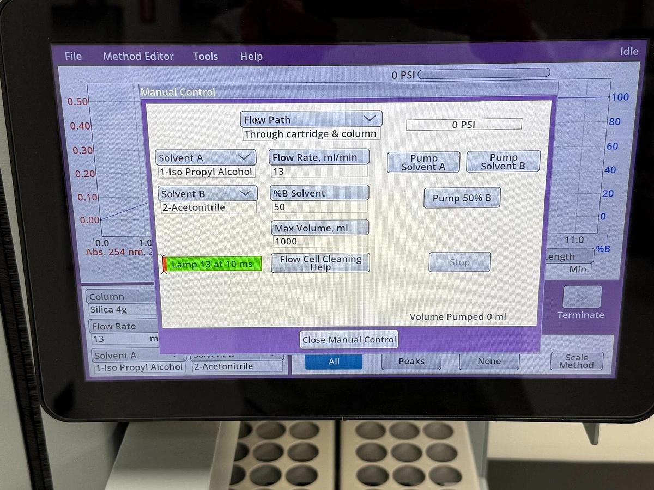Open the Solvent A dropdown in background panel
654x490 pixels.
pyautogui.click(x=139, y=356)
